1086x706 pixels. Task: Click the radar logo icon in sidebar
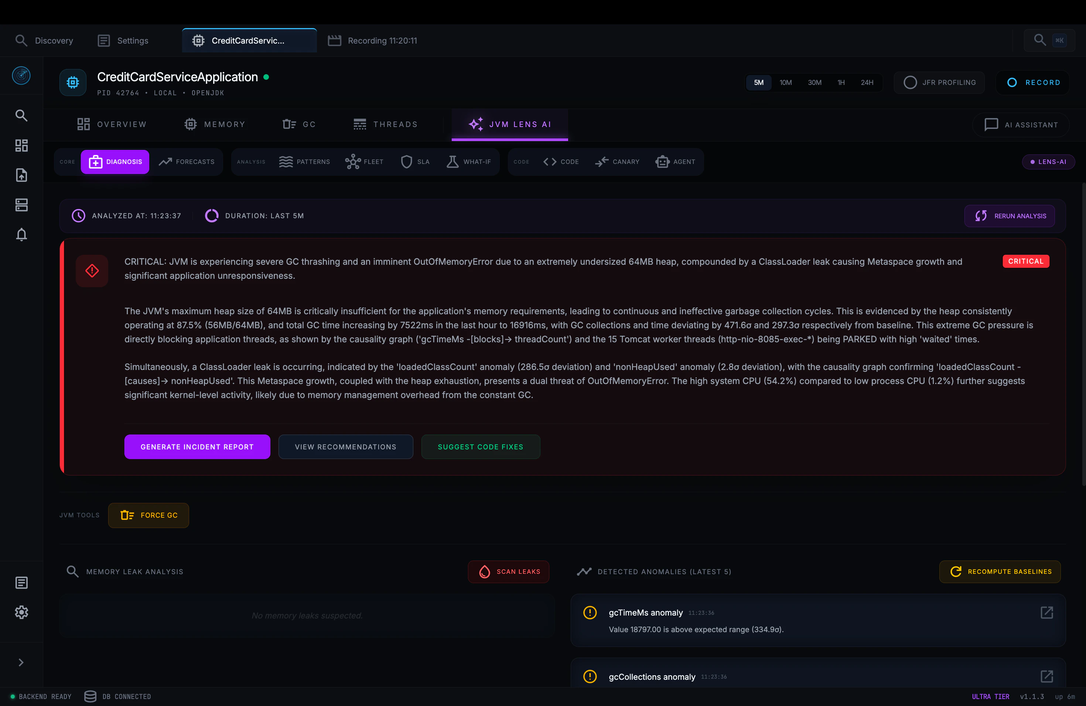[x=21, y=75]
